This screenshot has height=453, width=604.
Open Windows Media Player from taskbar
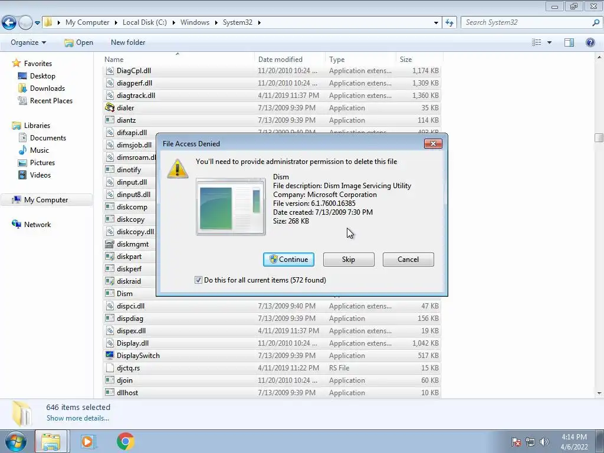pyautogui.click(x=87, y=441)
